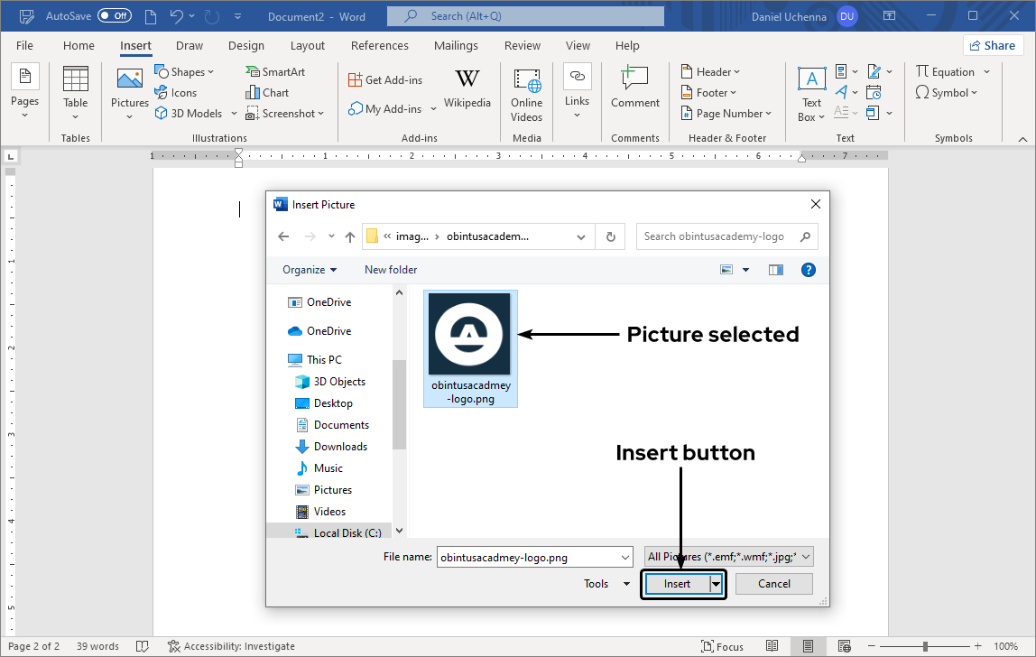Click the Accessibility: Investigate status icon

click(x=176, y=646)
